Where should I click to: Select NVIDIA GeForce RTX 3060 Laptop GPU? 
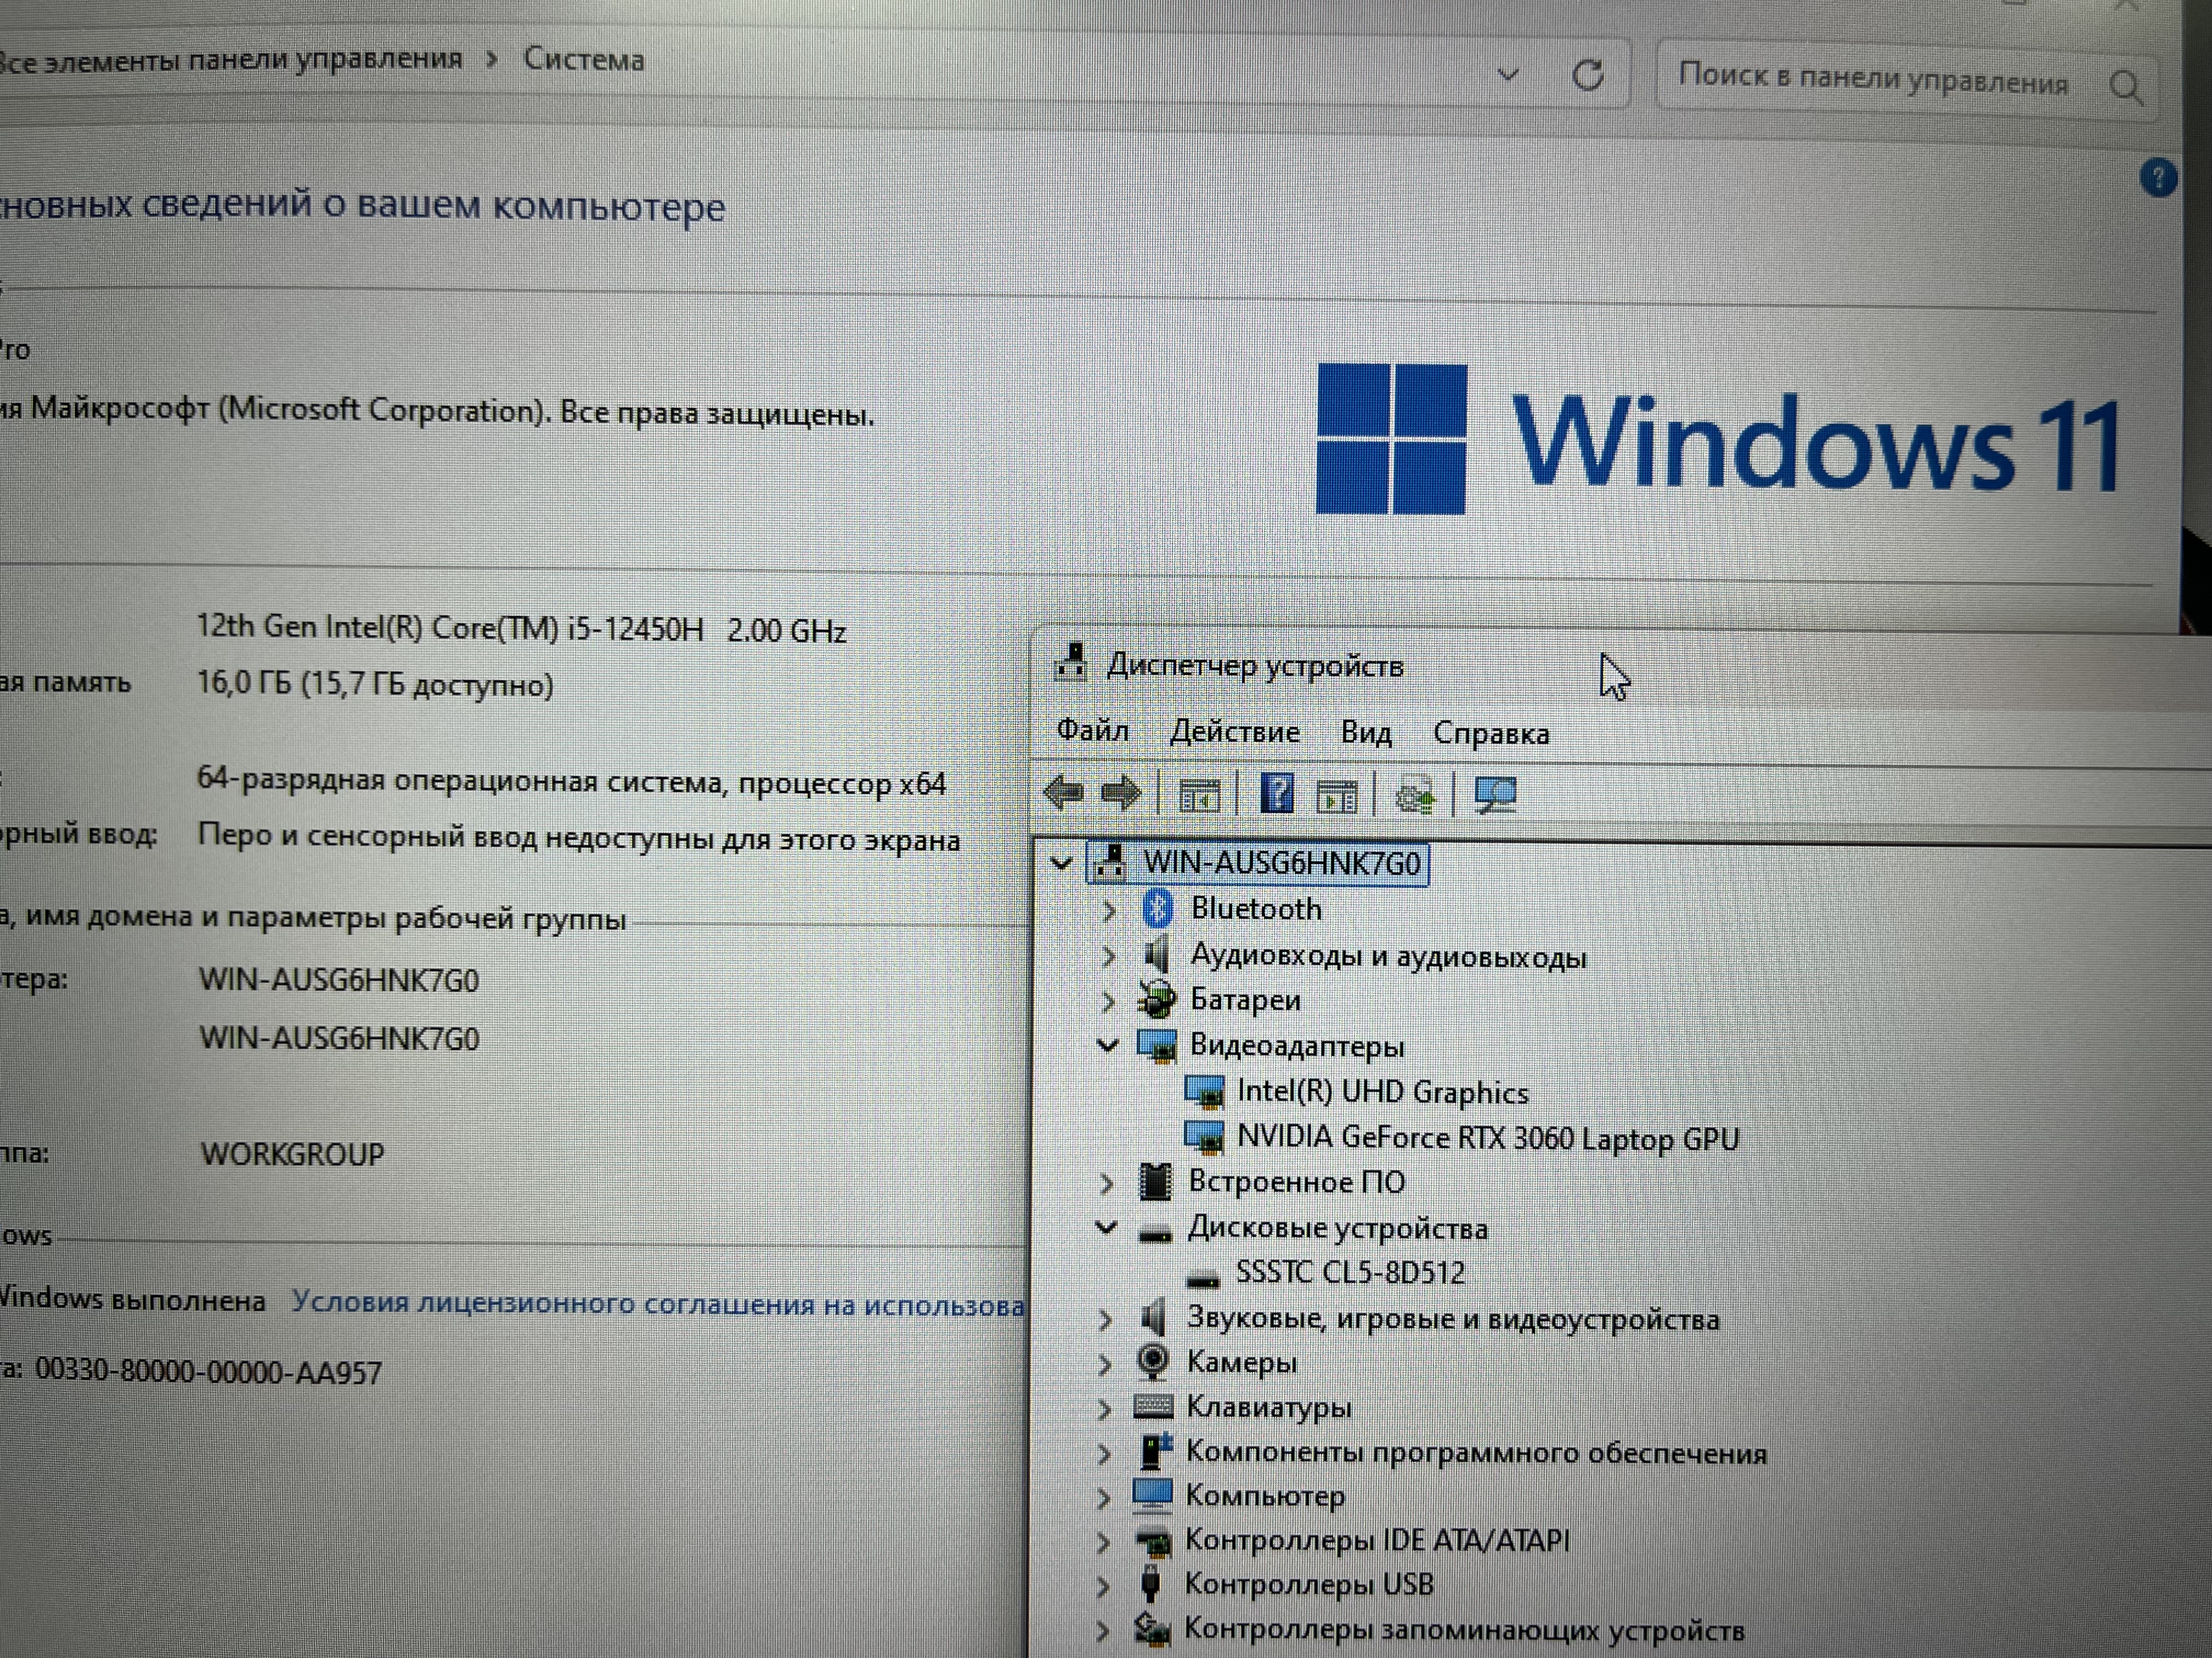tap(1487, 1138)
